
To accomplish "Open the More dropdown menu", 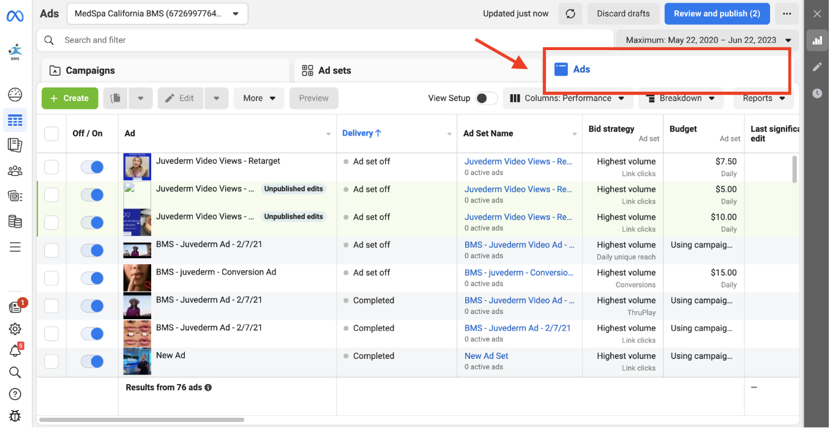I will (259, 98).
